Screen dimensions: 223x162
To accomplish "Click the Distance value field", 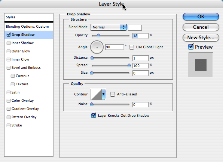I will coord(141,58).
